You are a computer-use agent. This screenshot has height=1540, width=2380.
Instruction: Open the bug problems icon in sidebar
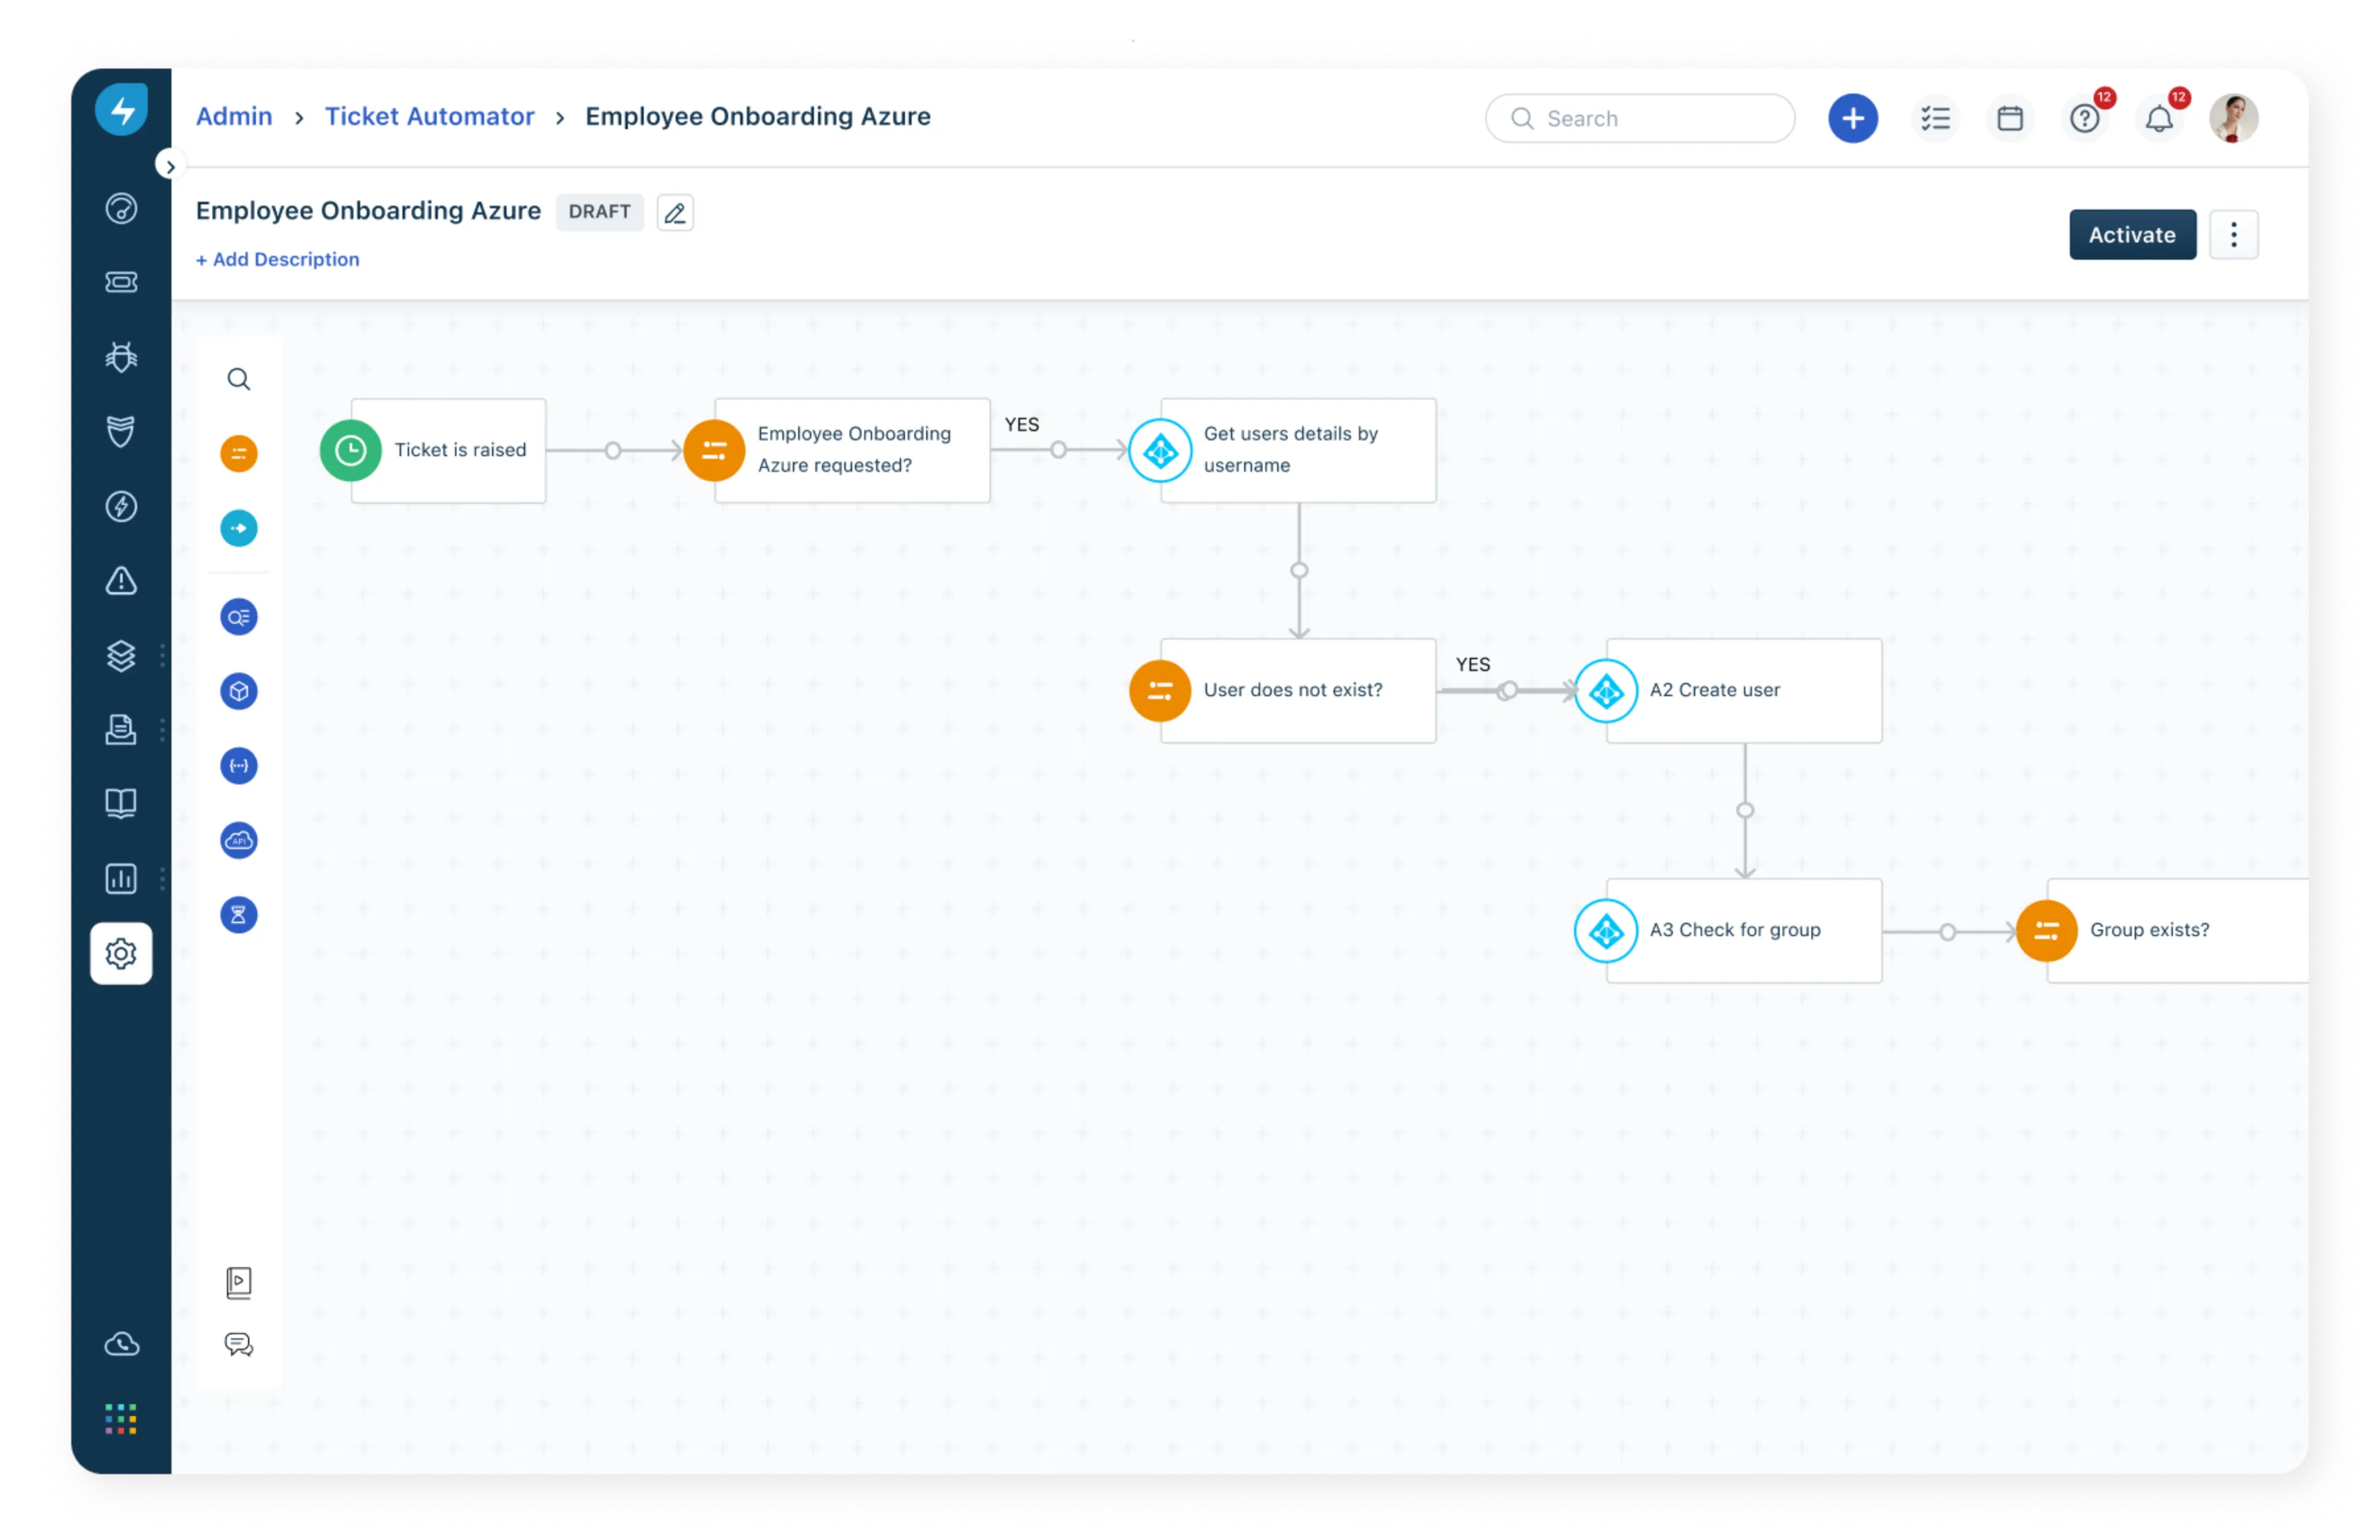coord(121,357)
